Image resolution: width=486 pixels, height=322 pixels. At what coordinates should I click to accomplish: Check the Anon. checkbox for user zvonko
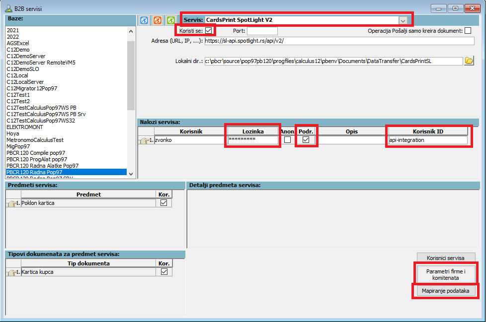tap(287, 140)
